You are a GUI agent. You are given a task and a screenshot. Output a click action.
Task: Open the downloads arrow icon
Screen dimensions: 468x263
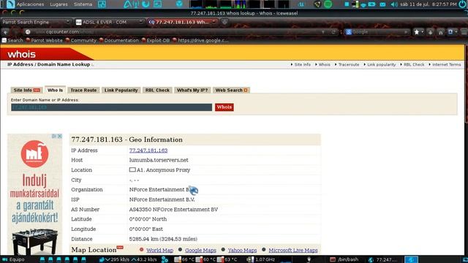[430, 32]
